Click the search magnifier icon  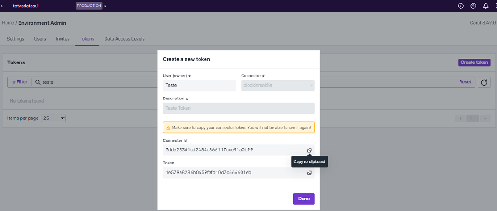click(37, 82)
